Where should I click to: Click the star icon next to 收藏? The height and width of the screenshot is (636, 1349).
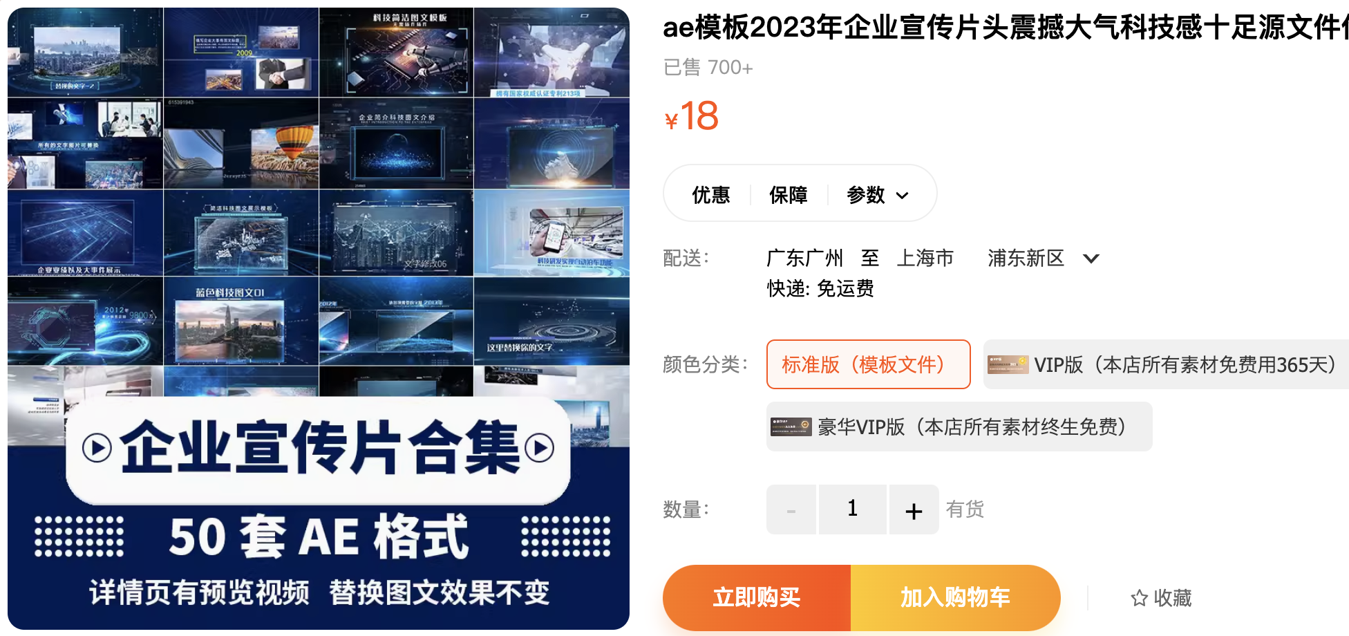pyautogui.click(x=1139, y=598)
